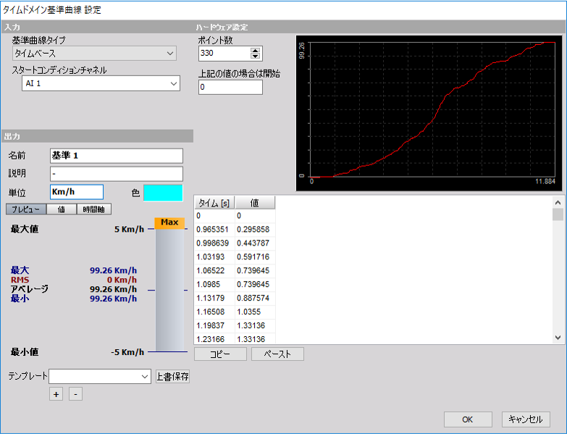Select the value cell 0.887574

(x=255, y=299)
